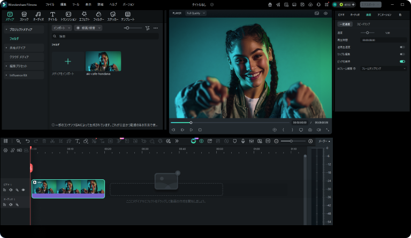Open the インポート dropdown
The width and height of the screenshot is (411, 238).
coord(62,28)
